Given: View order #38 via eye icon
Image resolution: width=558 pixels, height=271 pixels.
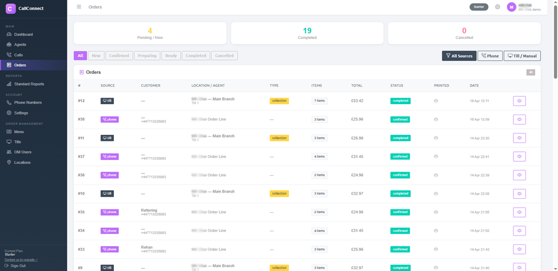Looking at the screenshot, I should 519,119.
